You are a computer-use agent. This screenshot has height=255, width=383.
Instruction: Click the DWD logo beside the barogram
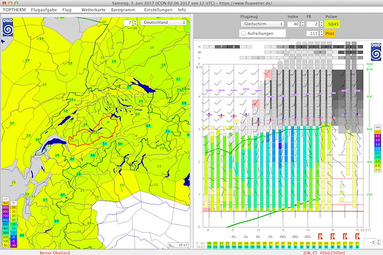point(376,52)
